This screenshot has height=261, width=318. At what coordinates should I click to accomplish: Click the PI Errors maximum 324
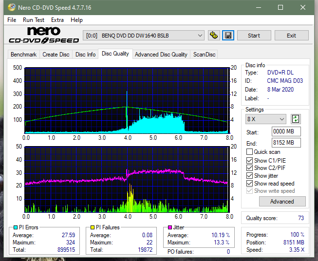click(71, 242)
